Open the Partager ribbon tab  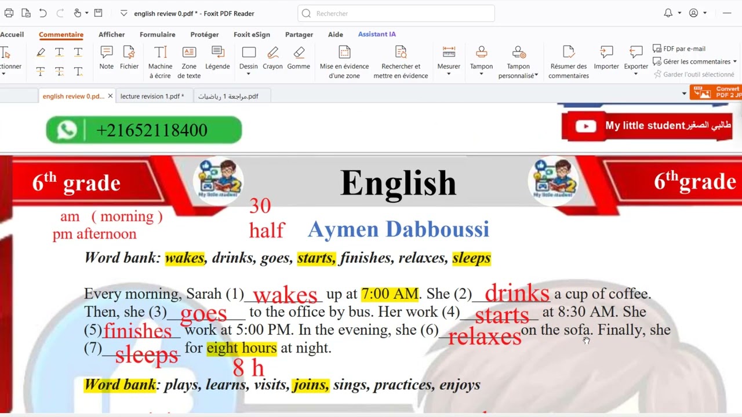point(299,34)
